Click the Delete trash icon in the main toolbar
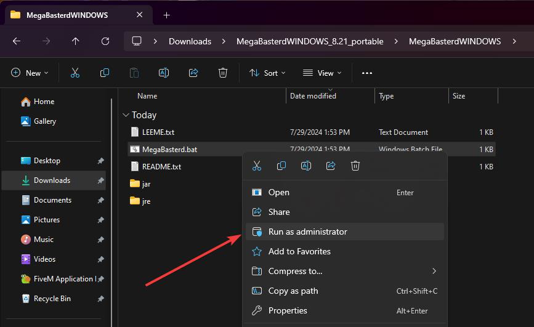This screenshot has width=534, height=327. click(x=223, y=73)
